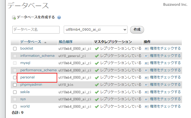
Task: Click 権限をチェックする for mysql
Action: pyautogui.click(x=165, y=63)
